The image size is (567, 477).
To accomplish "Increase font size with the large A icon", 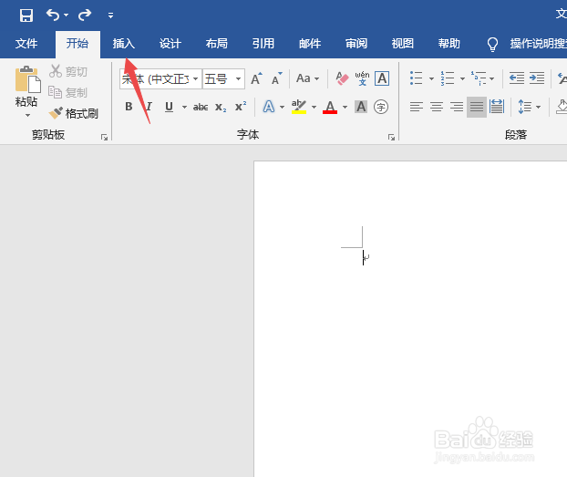I will coord(256,78).
